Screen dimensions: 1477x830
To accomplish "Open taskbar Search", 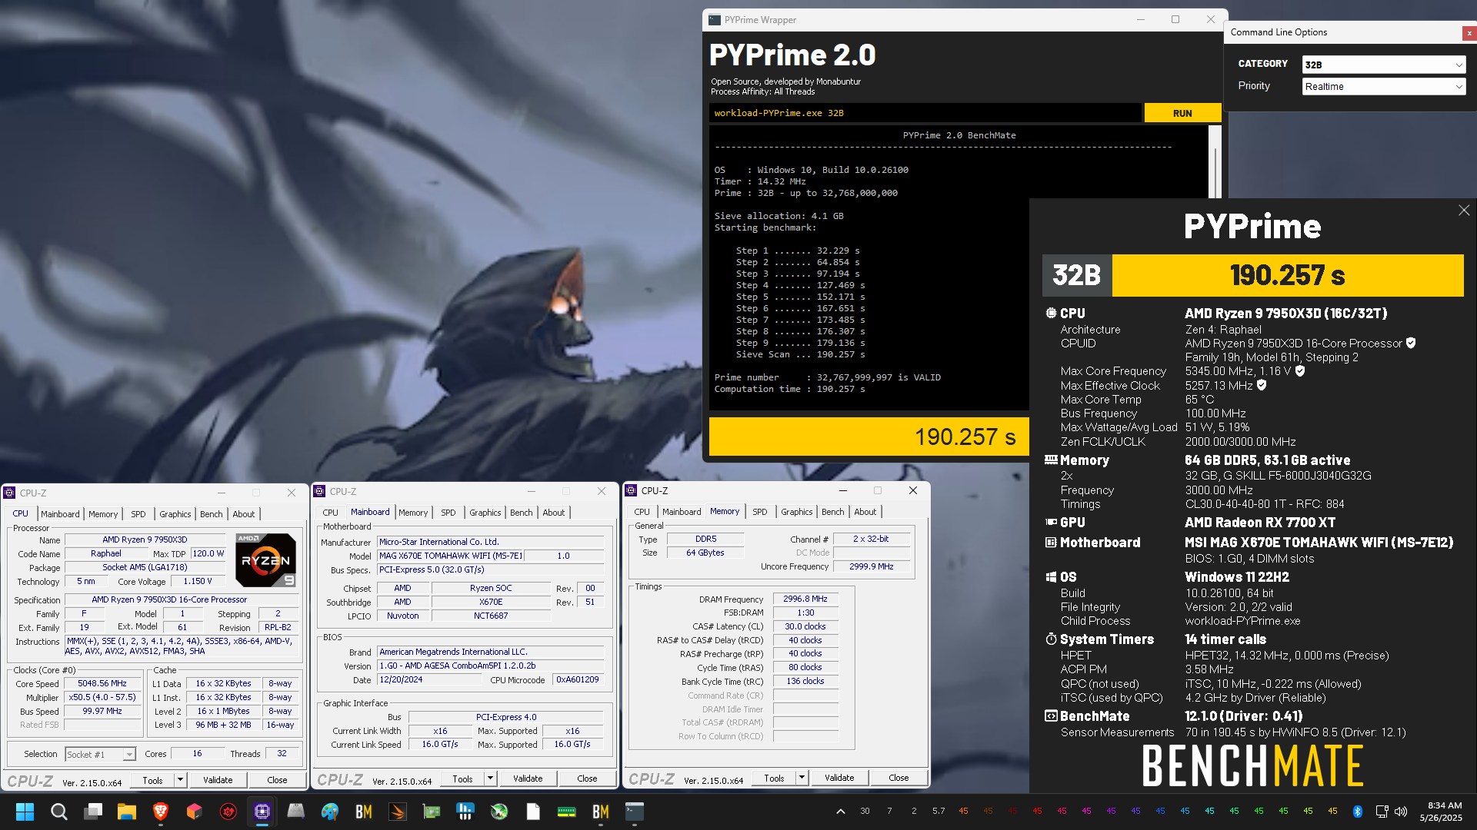I will pos(58,812).
